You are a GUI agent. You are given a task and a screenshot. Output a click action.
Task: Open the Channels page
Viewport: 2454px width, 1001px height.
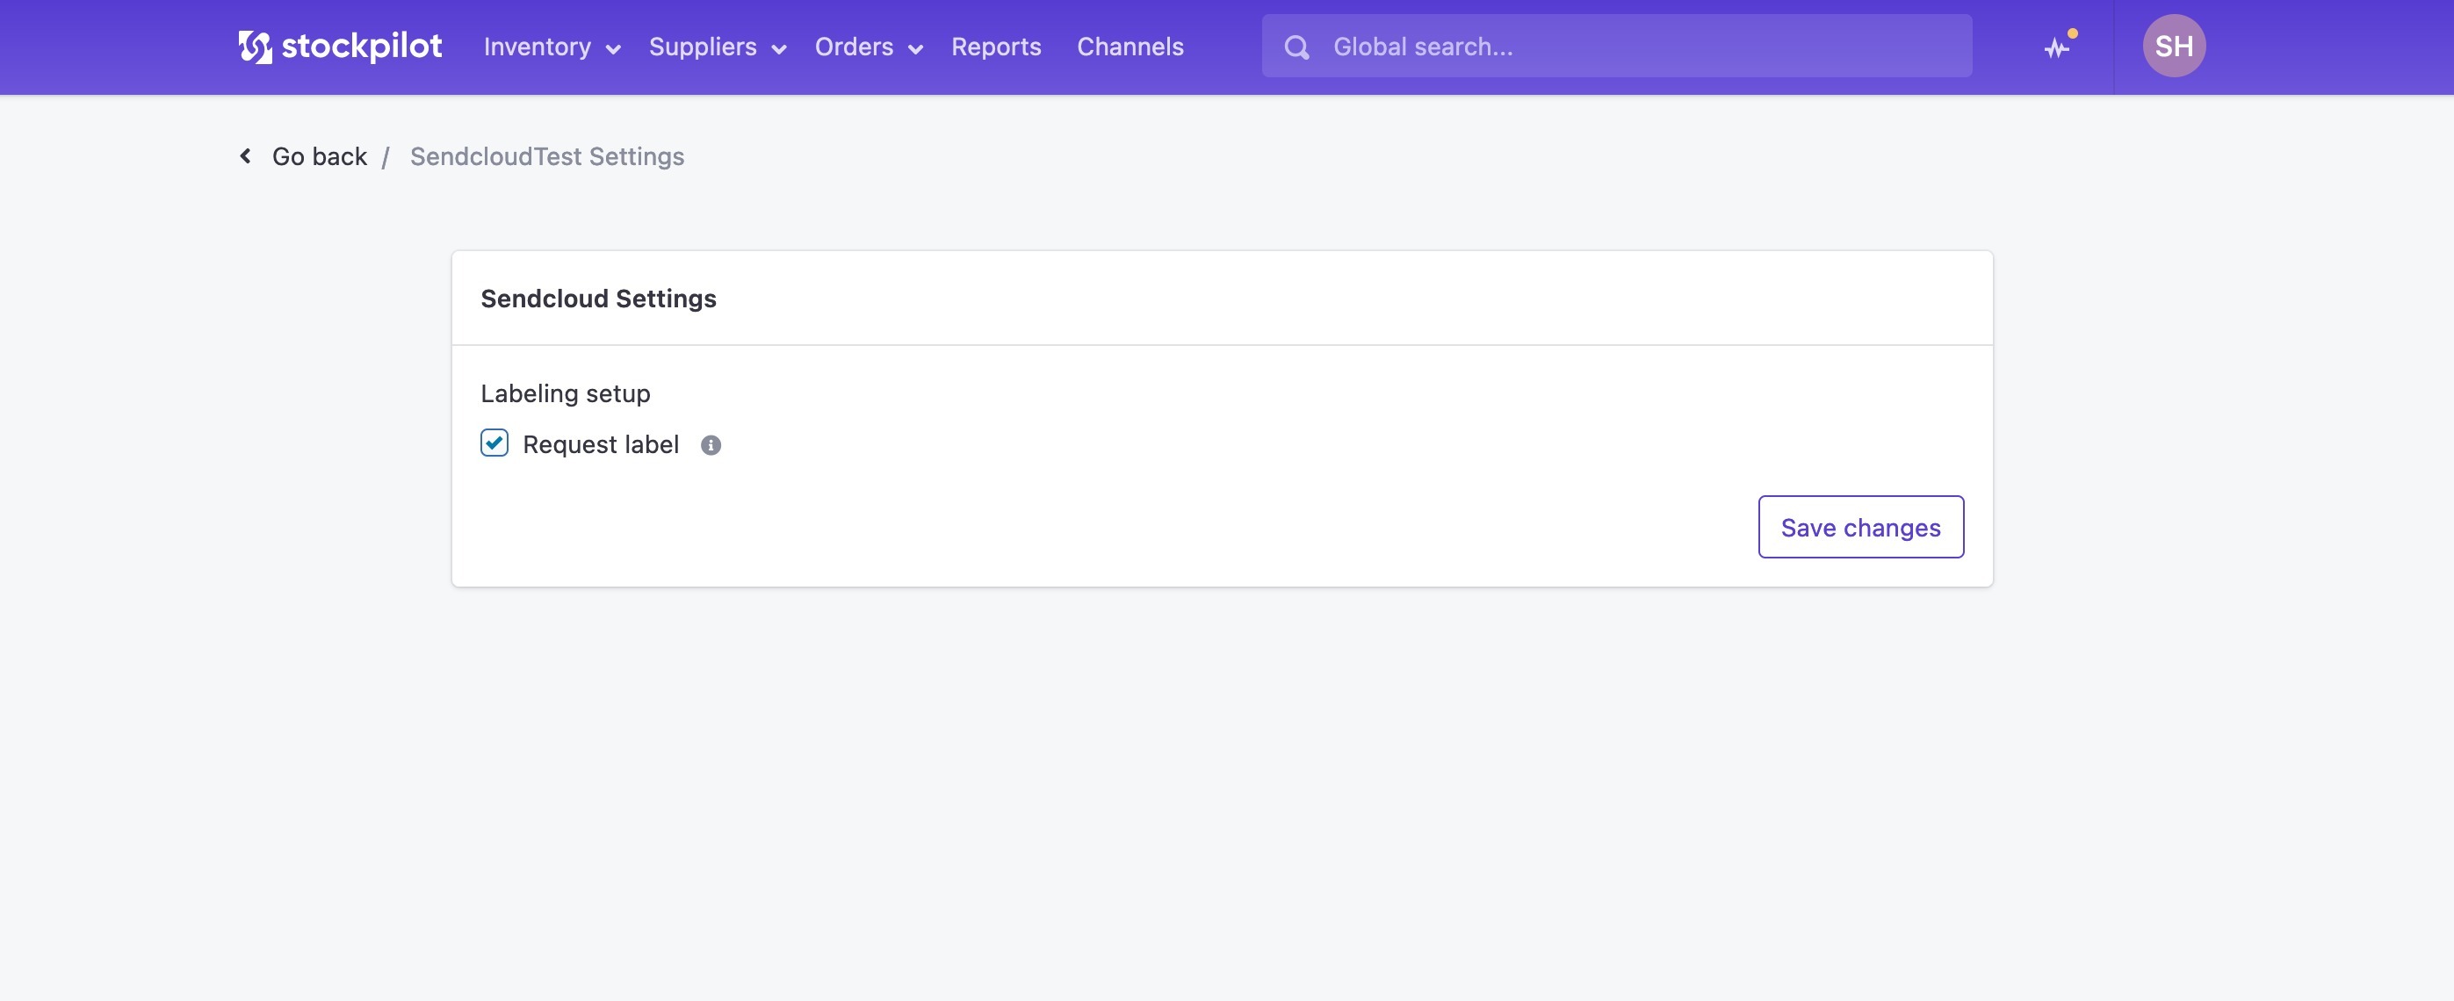1130,47
